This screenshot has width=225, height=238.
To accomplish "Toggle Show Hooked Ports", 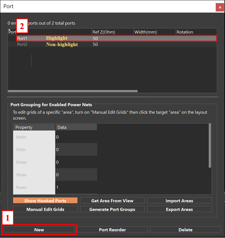I will [x=45, y=200].
